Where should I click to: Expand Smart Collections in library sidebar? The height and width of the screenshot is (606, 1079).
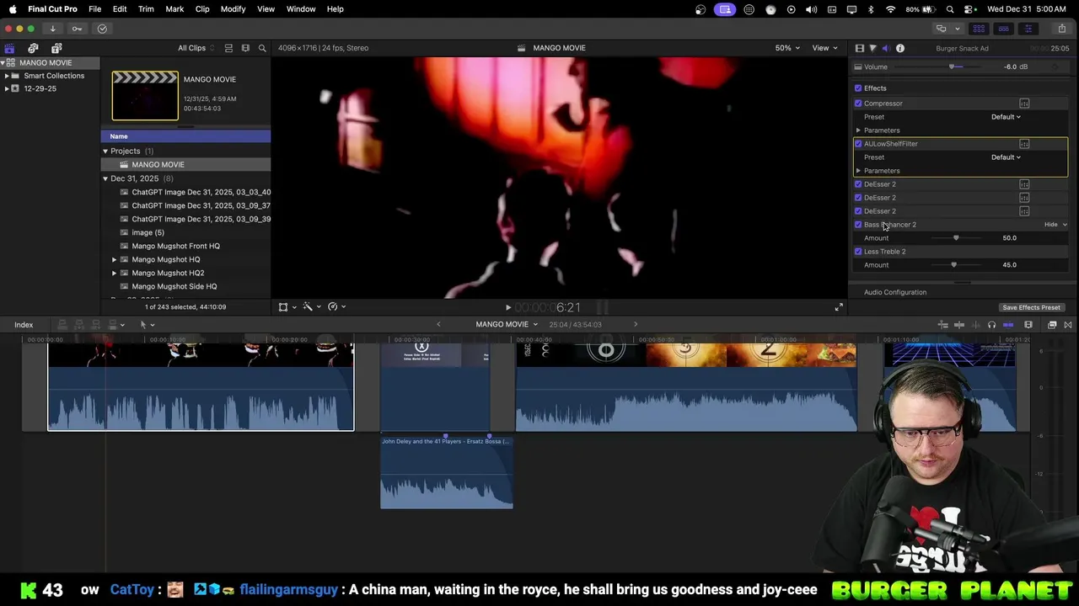pyautogui.click(x=7, y=76)
